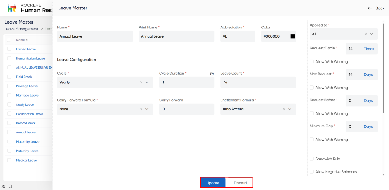Click into the Leave Count field

pyautogui.click(x=258, y=82)
